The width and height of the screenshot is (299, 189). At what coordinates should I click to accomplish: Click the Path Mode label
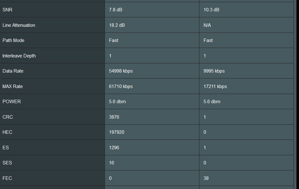13,40
